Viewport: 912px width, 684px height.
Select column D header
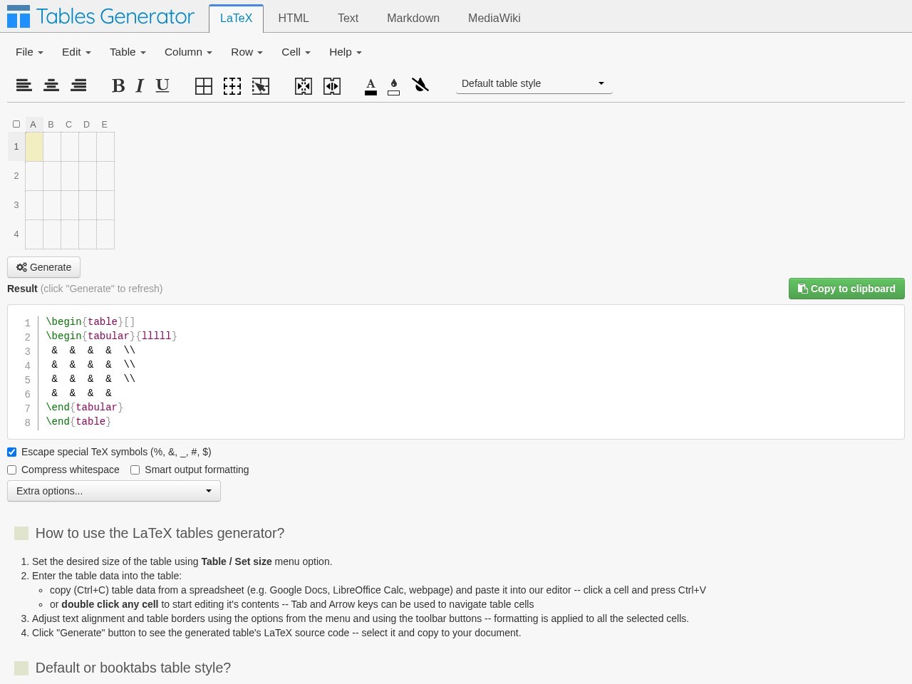(x=87, y=124)
